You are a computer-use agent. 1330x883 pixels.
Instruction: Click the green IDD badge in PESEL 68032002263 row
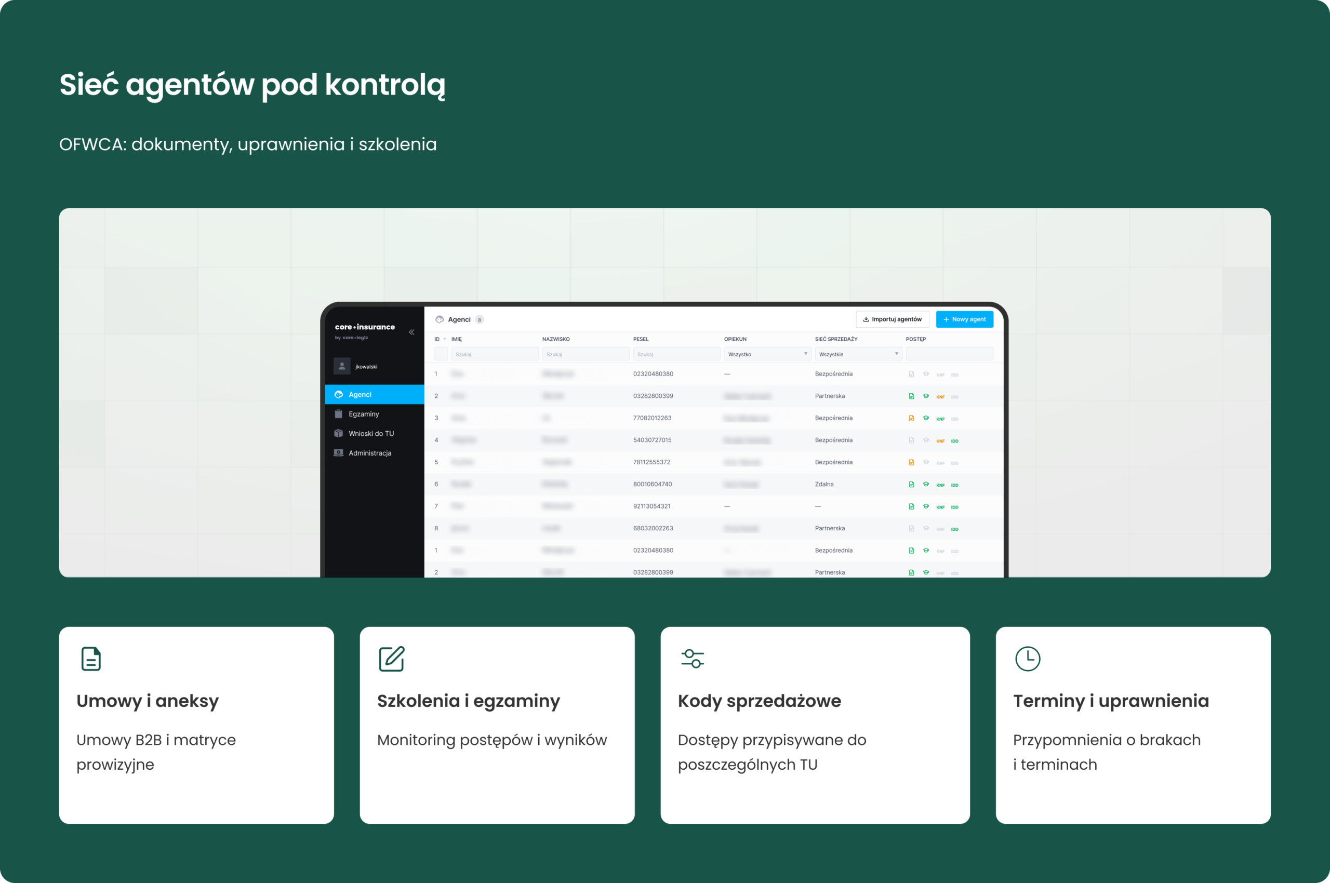pyautogui.click(x=955, y=529)
